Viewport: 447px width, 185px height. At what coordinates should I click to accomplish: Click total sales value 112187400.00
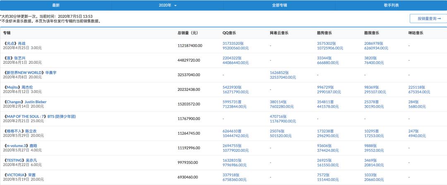coord(190,46)
